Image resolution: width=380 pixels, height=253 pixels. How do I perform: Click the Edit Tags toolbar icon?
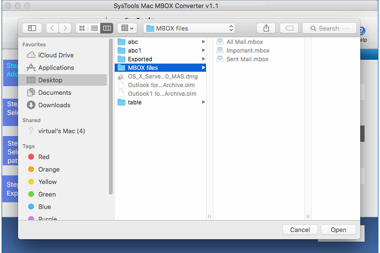coord(290,28)
